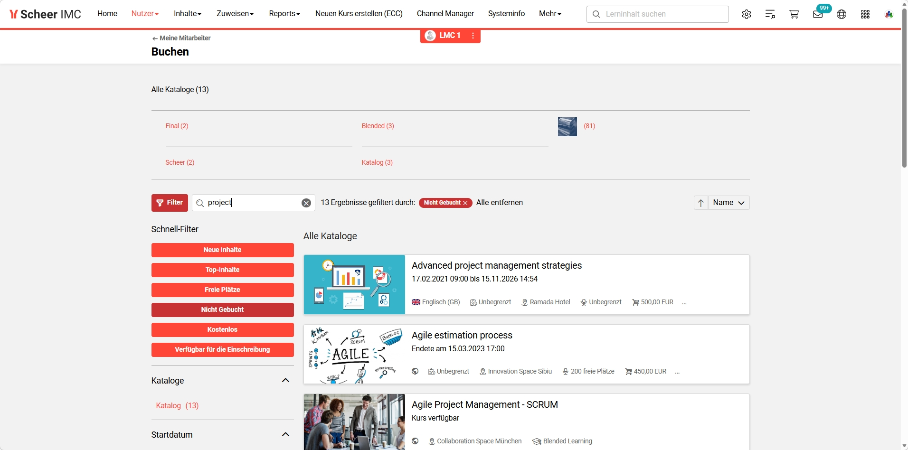Open the Mehr menu
The height and width of the screenshot is (450, 908).
[550, 14]
